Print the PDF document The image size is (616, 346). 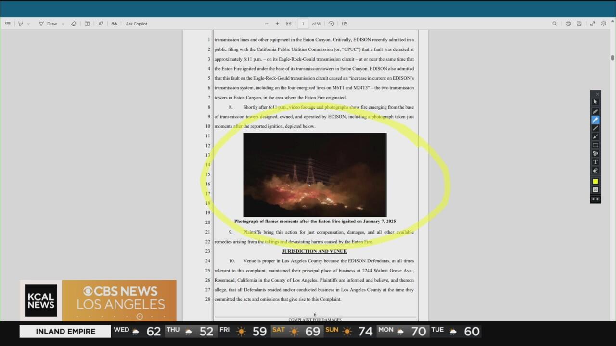click(x=568, y=24)
